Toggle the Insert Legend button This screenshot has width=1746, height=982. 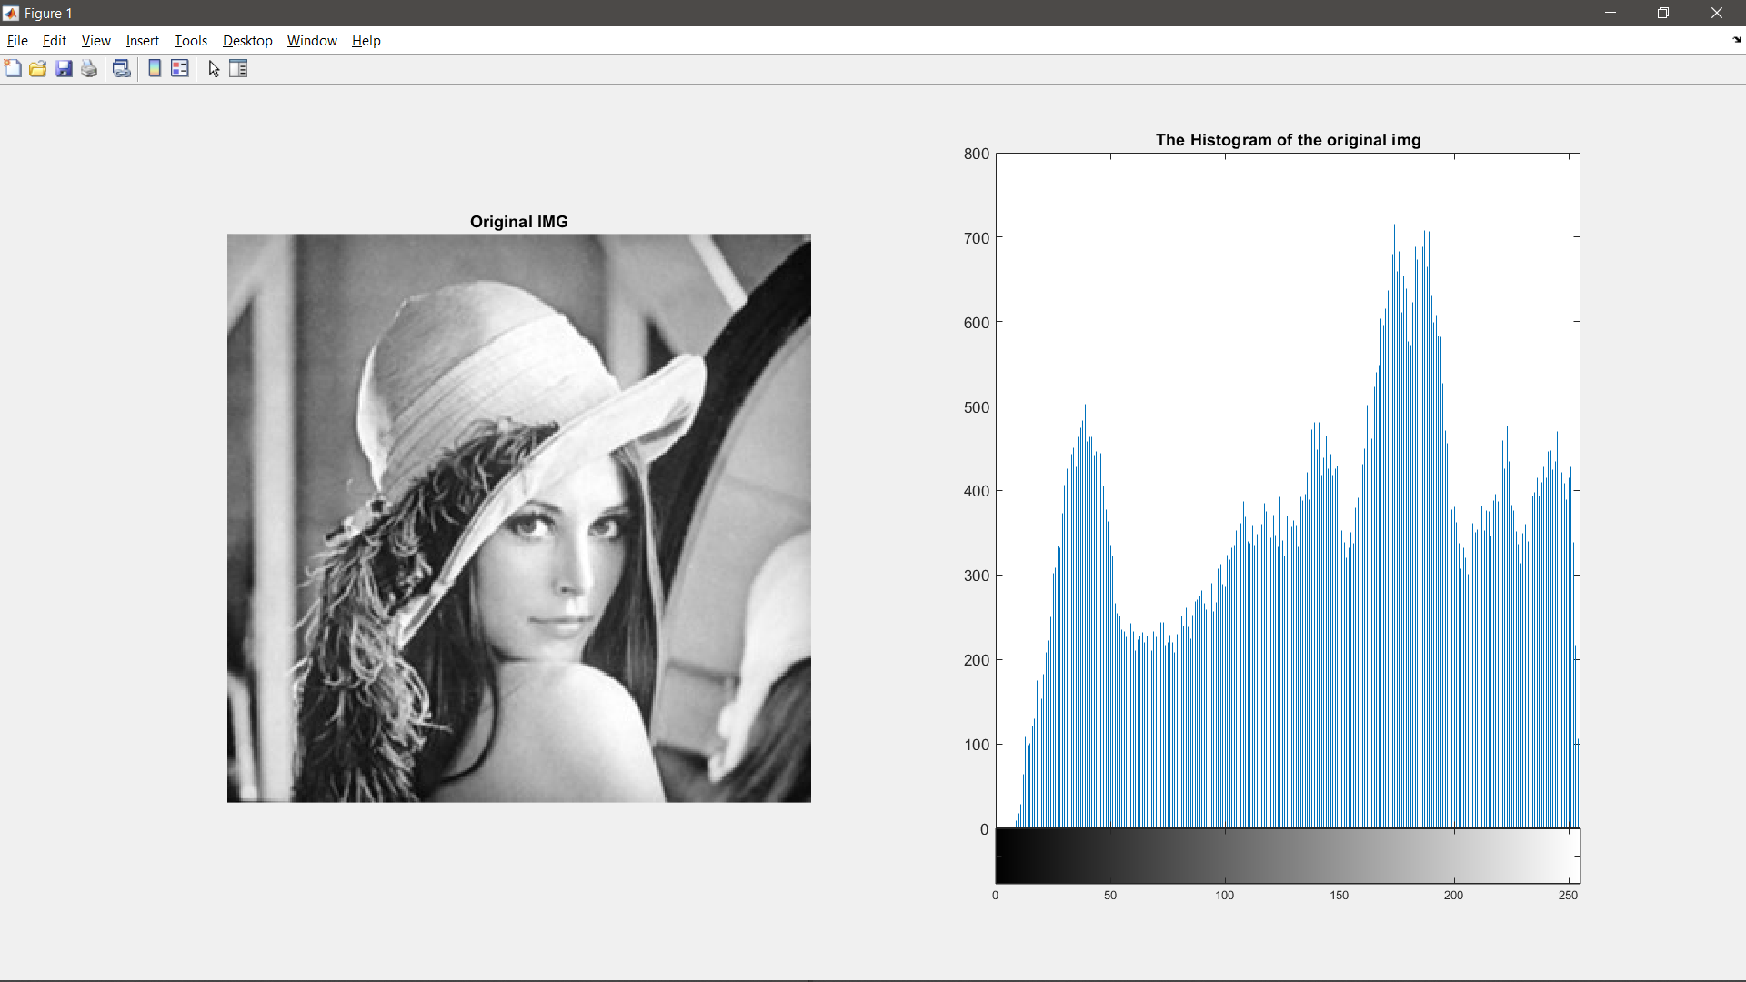[x=180, y=69]
